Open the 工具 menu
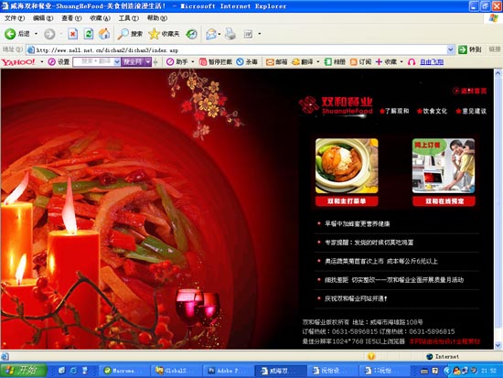This screenshot has height=378, width=503. [x=128, y=18]
